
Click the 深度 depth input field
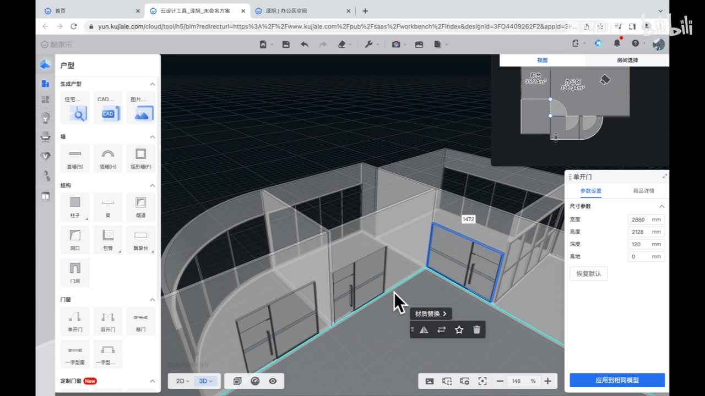tap(646, 244)
